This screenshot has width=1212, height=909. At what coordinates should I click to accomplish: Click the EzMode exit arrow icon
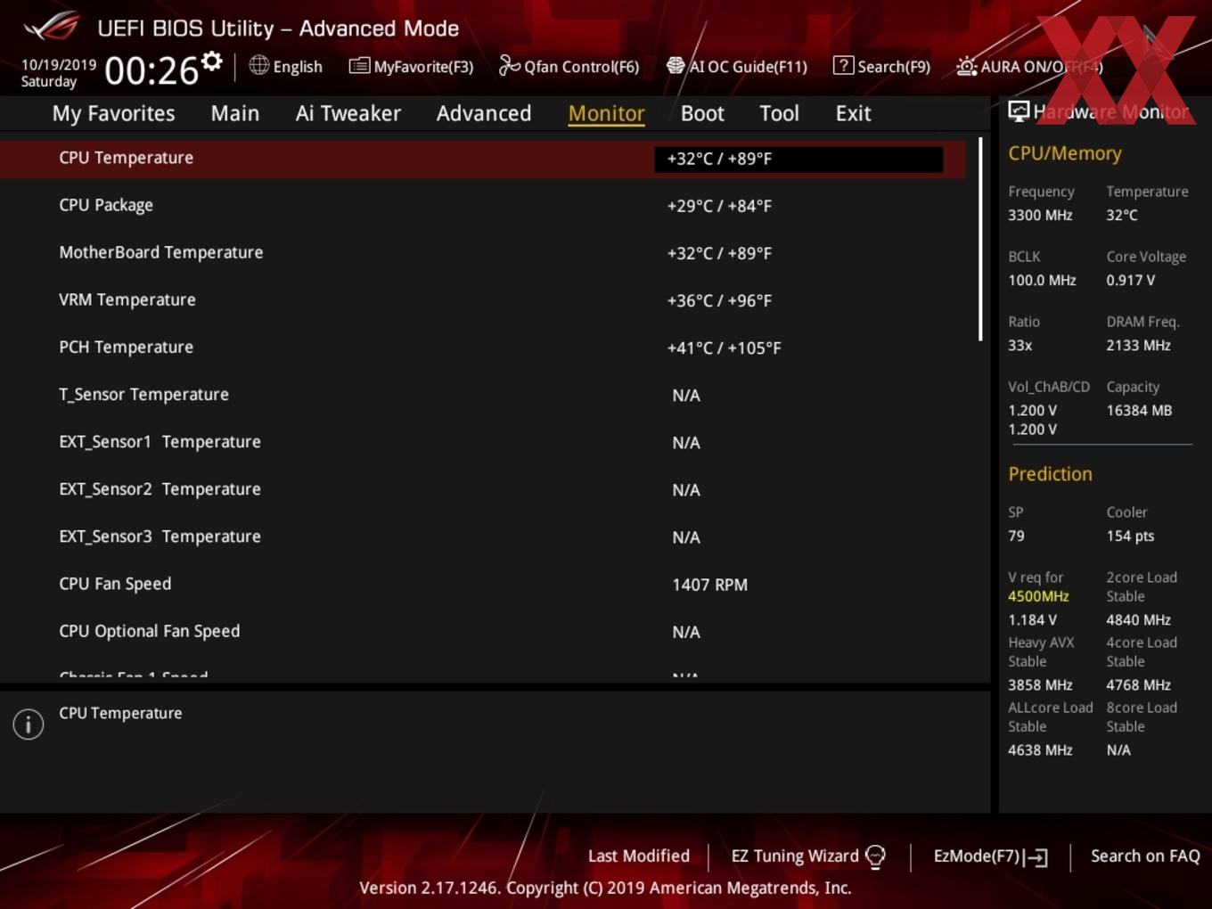[x=1036, y=857]
